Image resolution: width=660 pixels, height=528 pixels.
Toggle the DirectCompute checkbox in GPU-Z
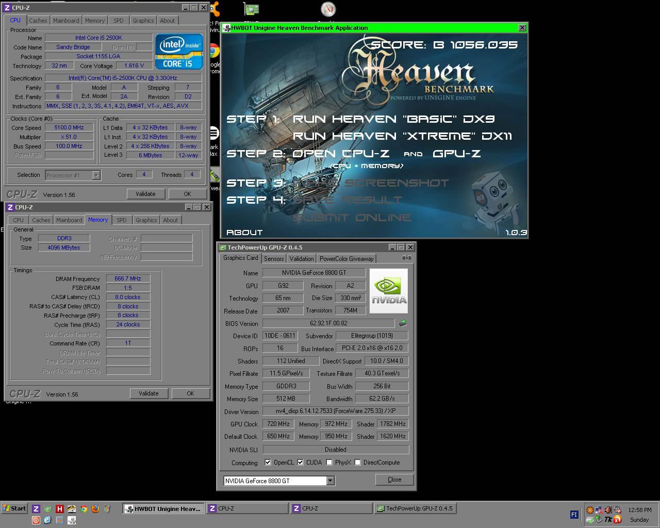tap(357, 462)
